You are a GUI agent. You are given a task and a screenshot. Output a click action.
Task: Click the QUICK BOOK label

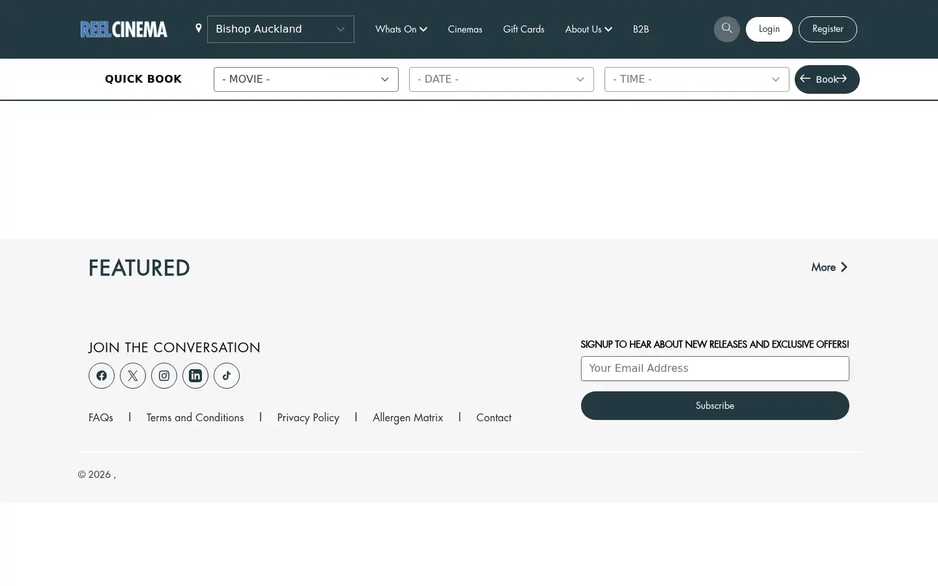click(x=143, y=79)
